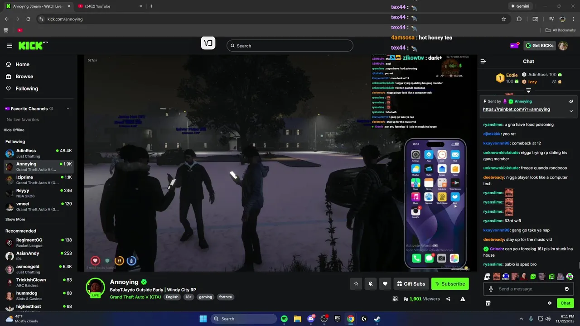
Task: Favorite the channel with the star button
Action: [x=356, y=284]
